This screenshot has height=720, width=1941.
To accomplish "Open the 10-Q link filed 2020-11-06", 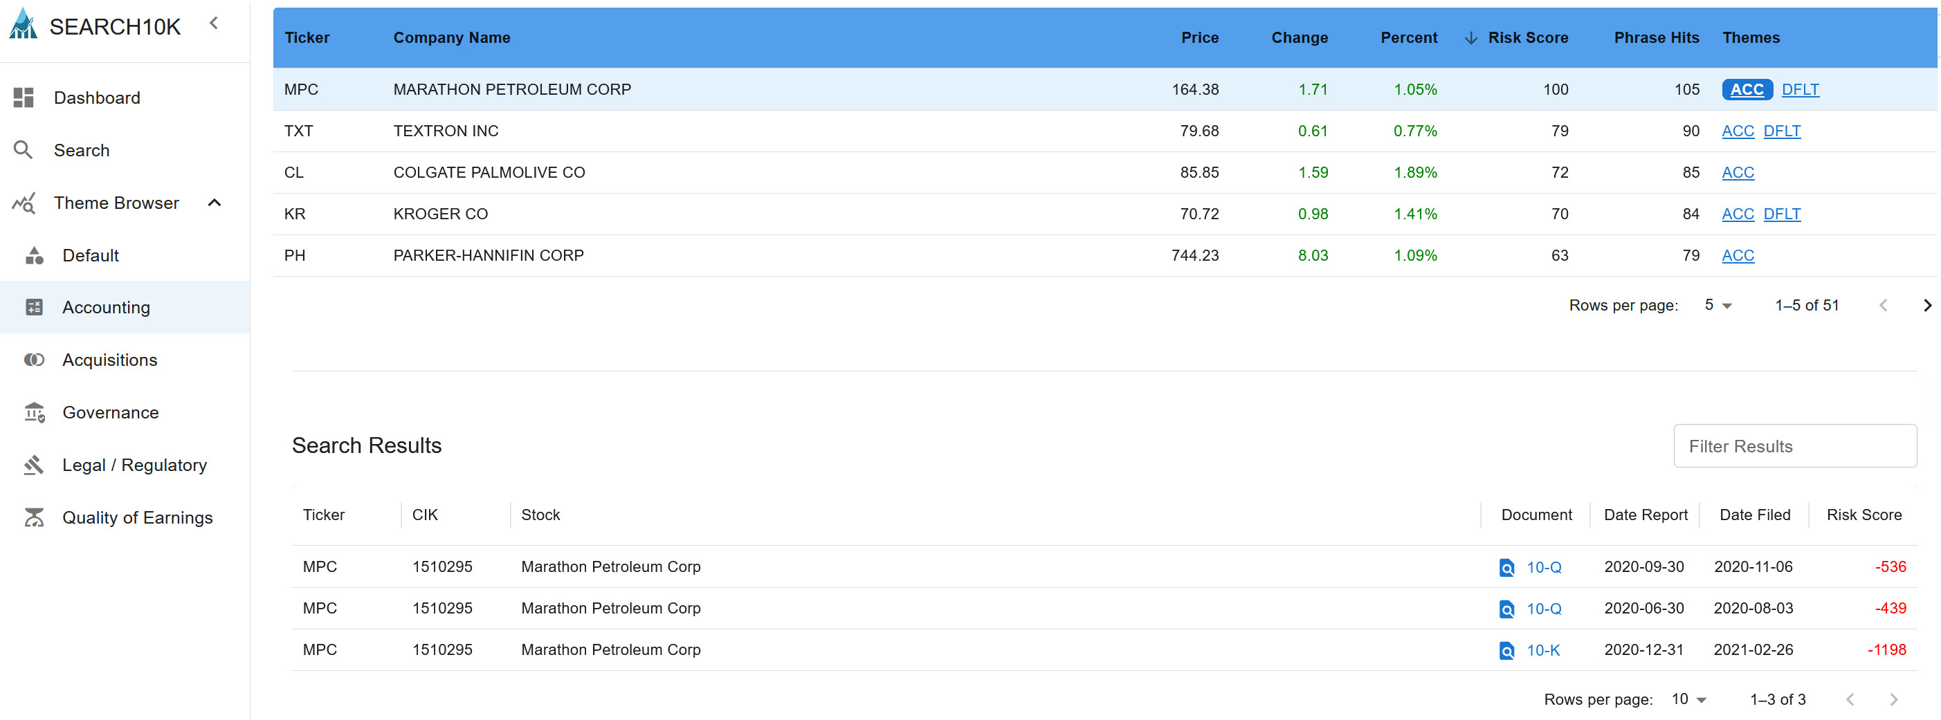I will (1543, 567).
